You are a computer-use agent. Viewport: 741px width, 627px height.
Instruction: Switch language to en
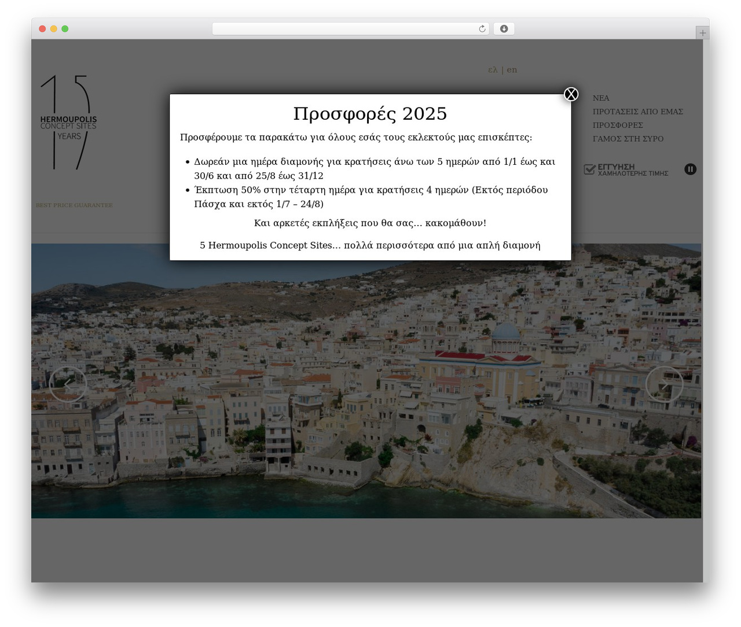(512, 70)
